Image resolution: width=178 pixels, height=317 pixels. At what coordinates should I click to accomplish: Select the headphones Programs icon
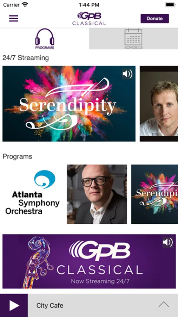pyautogui.click(x=45, y=37)
